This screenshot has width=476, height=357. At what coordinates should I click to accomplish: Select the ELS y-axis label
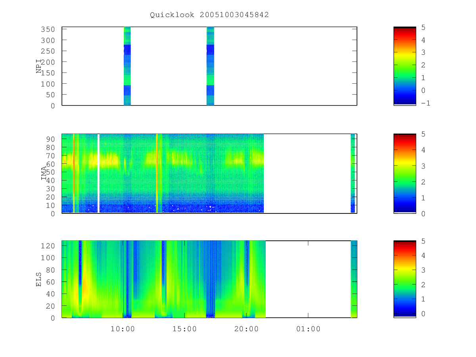39,279
